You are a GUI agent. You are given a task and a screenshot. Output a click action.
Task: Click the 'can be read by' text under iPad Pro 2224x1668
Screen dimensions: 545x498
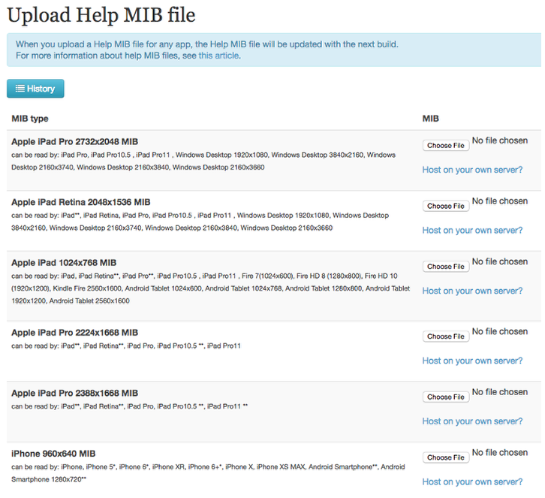(126, 346)
